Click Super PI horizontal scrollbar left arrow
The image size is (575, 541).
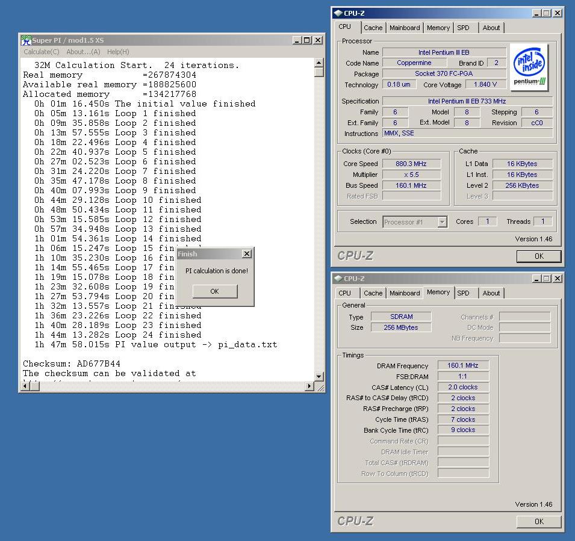pyautogui.click(x=25, y=386)
